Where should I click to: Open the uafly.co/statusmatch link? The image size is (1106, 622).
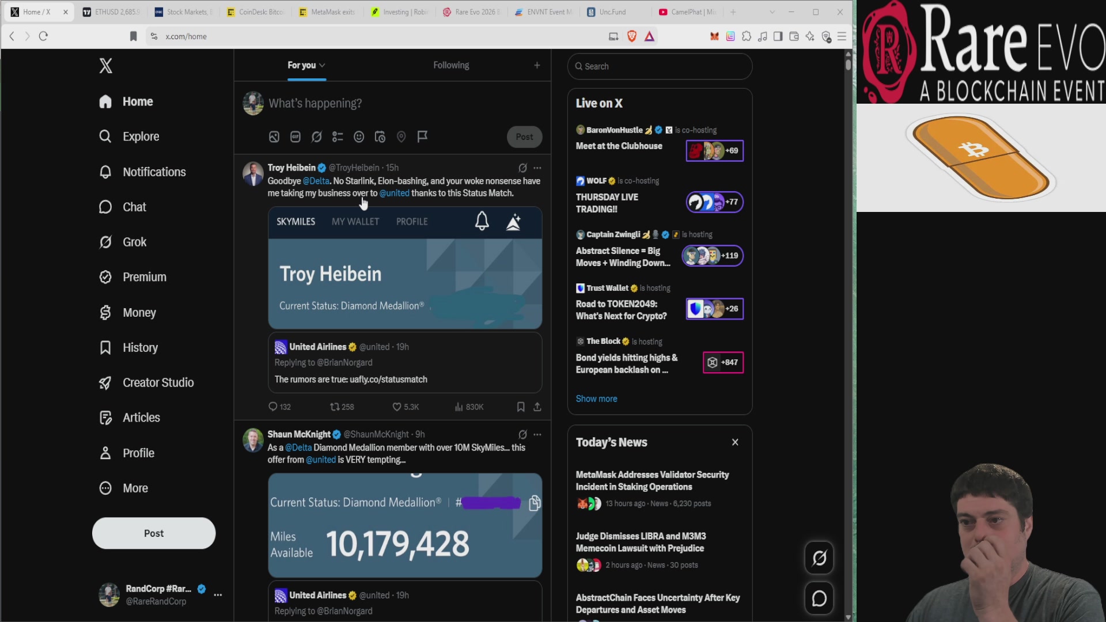pos(388,380)
